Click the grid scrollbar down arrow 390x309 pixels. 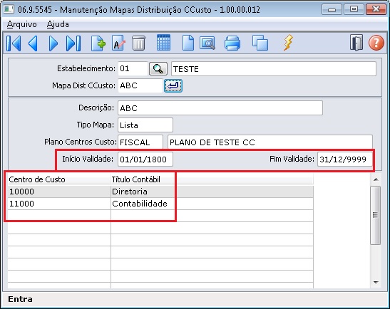pyautogui.click(x=376, y=283)
